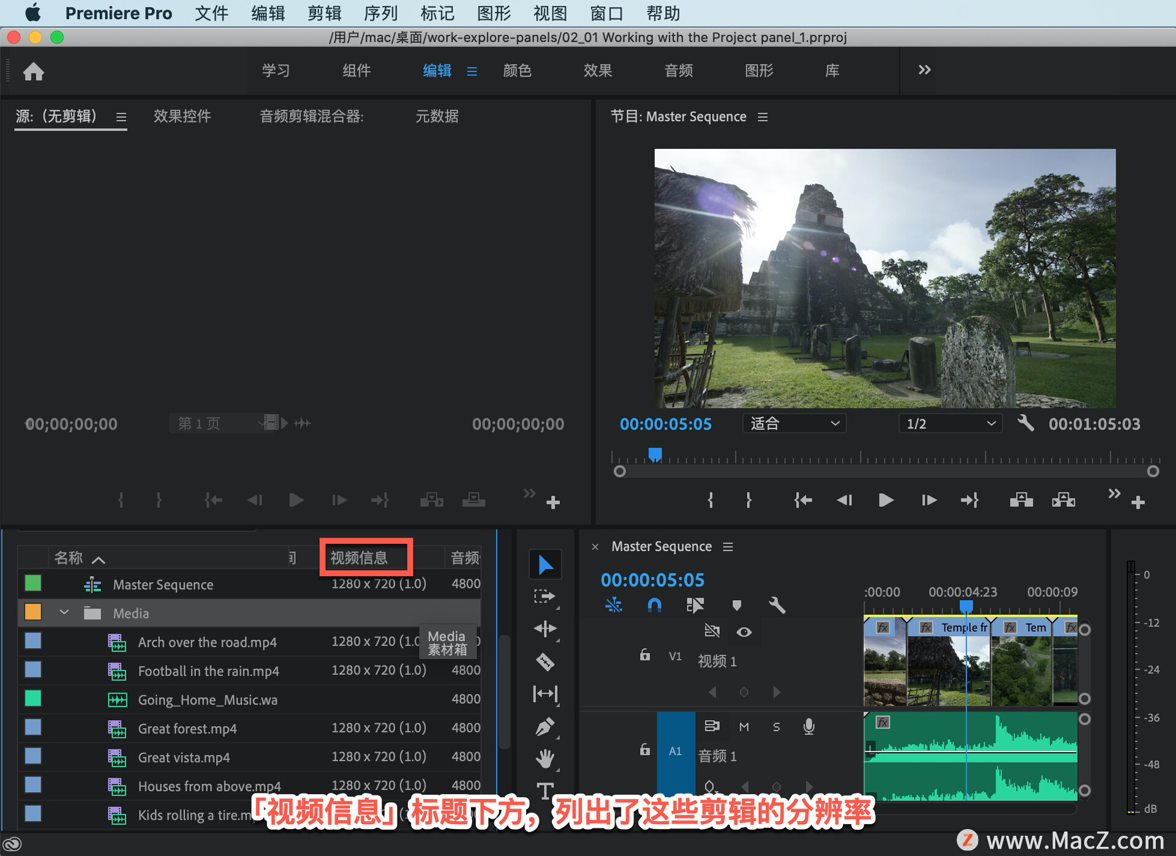Open Program Monitor settings wrench
Screen dimensions: 1176x856
(1025, 423)
